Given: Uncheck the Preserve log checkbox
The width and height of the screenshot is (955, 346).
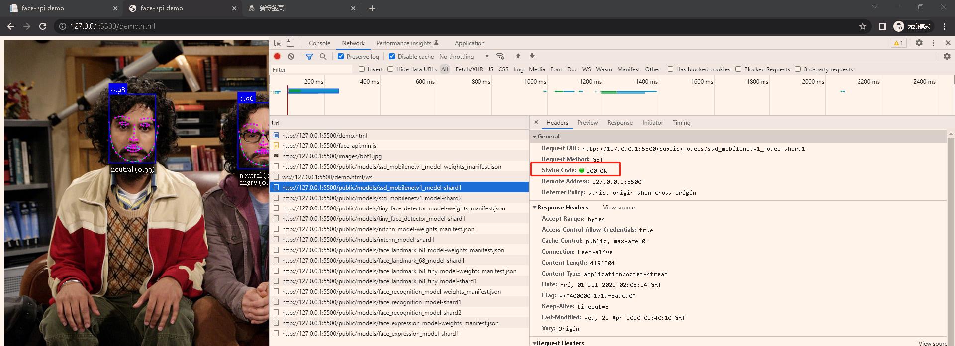Looking at the screenshot, I should pos(341,56).
